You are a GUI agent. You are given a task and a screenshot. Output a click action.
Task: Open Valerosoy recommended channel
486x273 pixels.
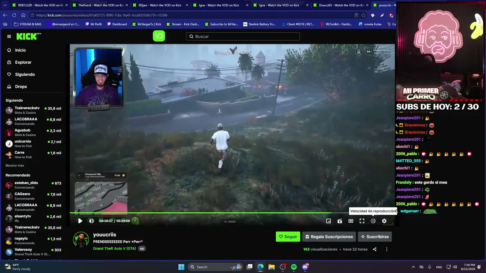click(x=33, y=252)
